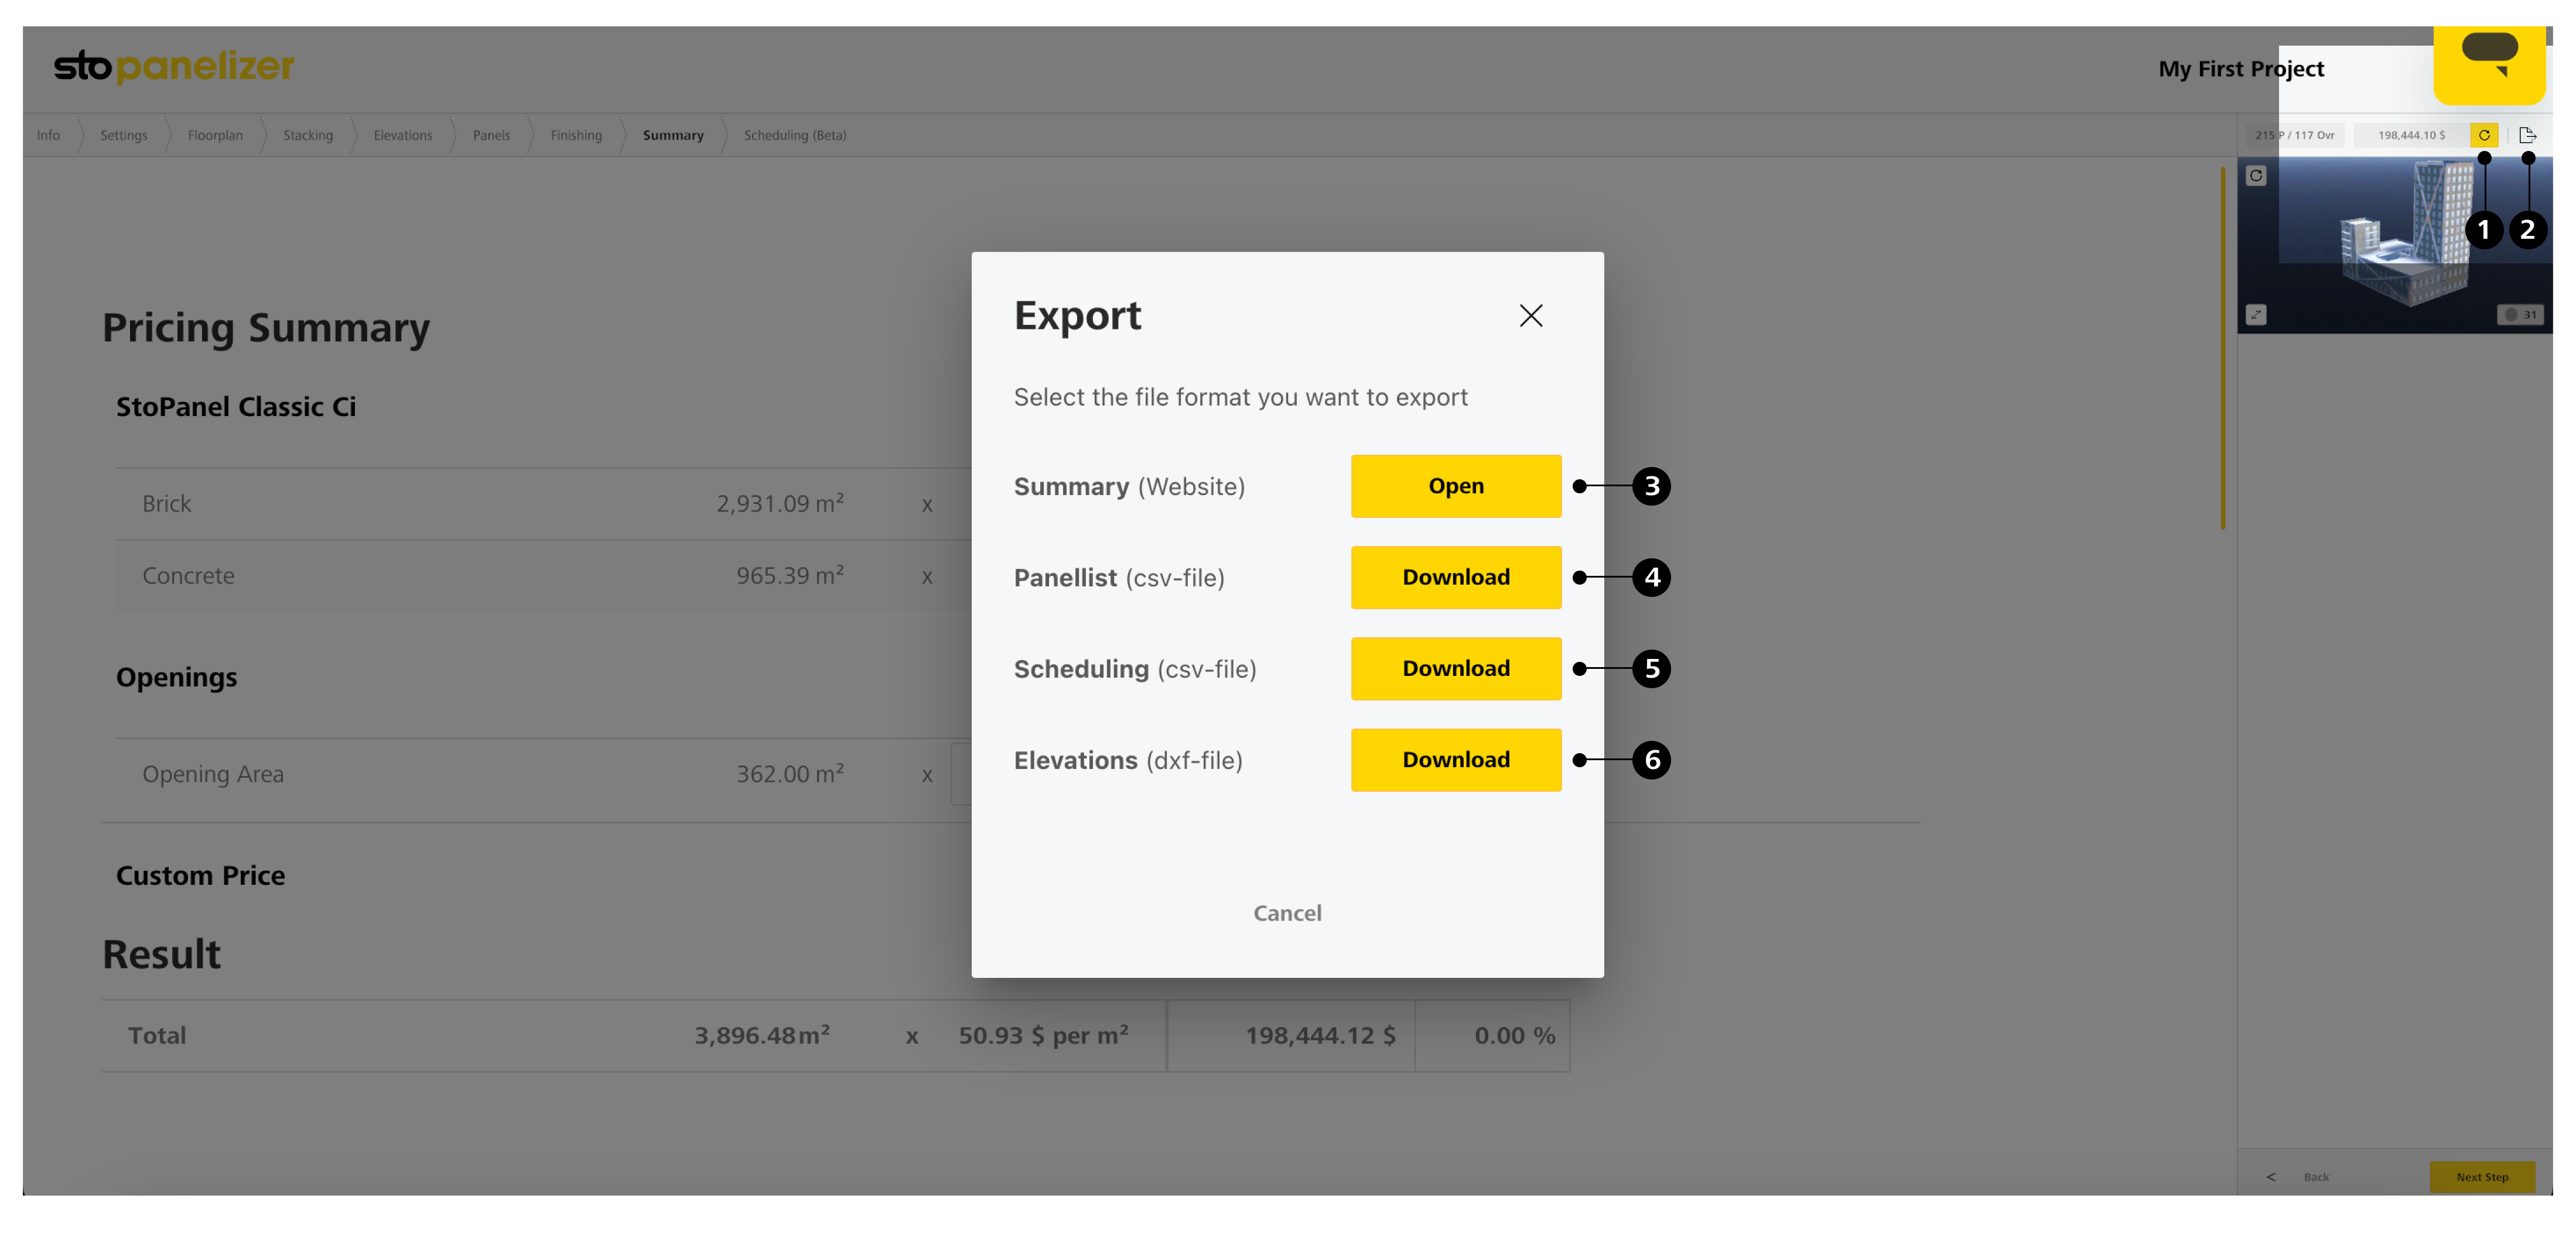Download the Panellist csv-file
The image size is (2576, 1250).
[1455, 578]
